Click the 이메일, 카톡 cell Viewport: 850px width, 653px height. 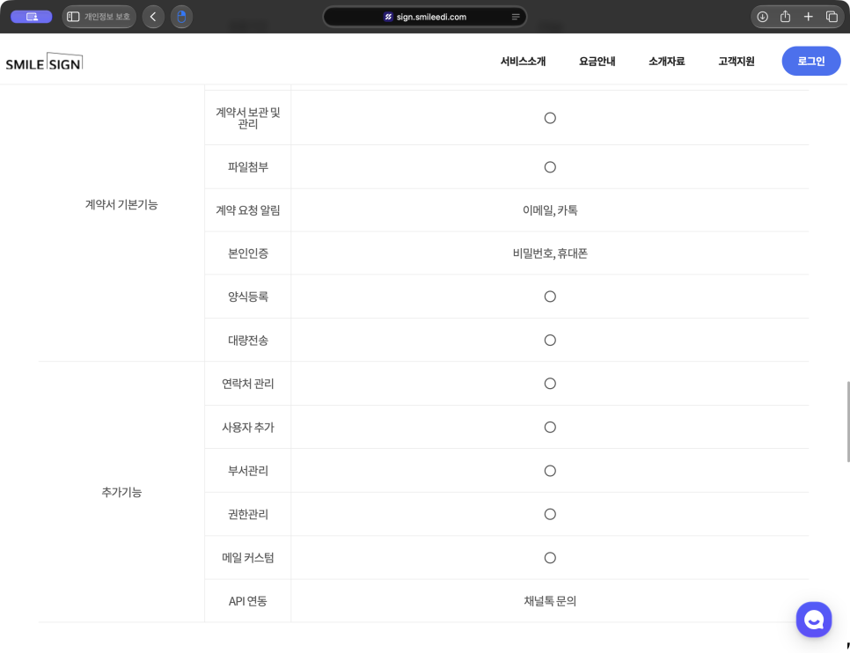[x=550, y=210]
